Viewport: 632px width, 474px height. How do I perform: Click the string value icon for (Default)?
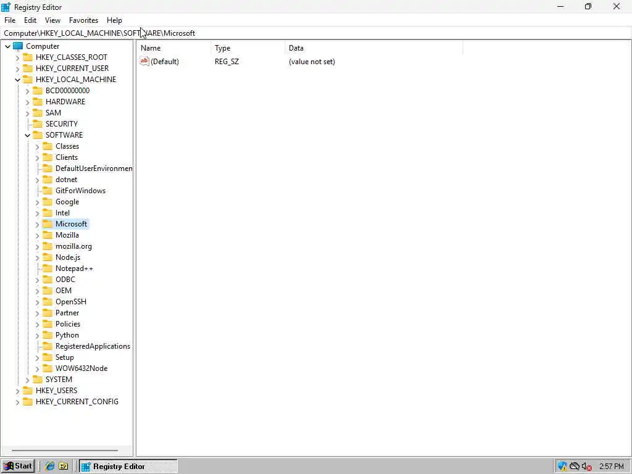click(x=144, y=61)
